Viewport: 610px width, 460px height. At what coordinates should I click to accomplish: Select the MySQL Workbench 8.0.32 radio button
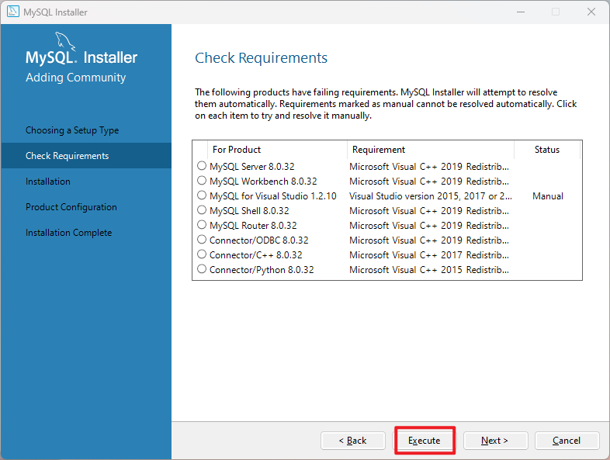click(202, 181)
